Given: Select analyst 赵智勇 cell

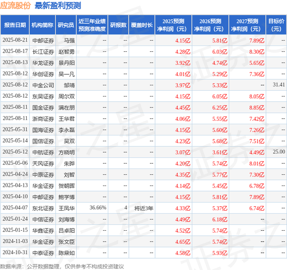Looking at the screenshot, I should pyautogui.click(x=66, y=52).
